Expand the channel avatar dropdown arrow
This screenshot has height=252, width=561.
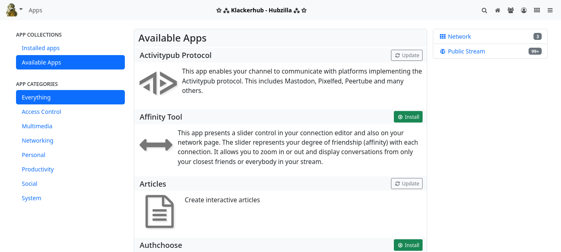[21, 9]
